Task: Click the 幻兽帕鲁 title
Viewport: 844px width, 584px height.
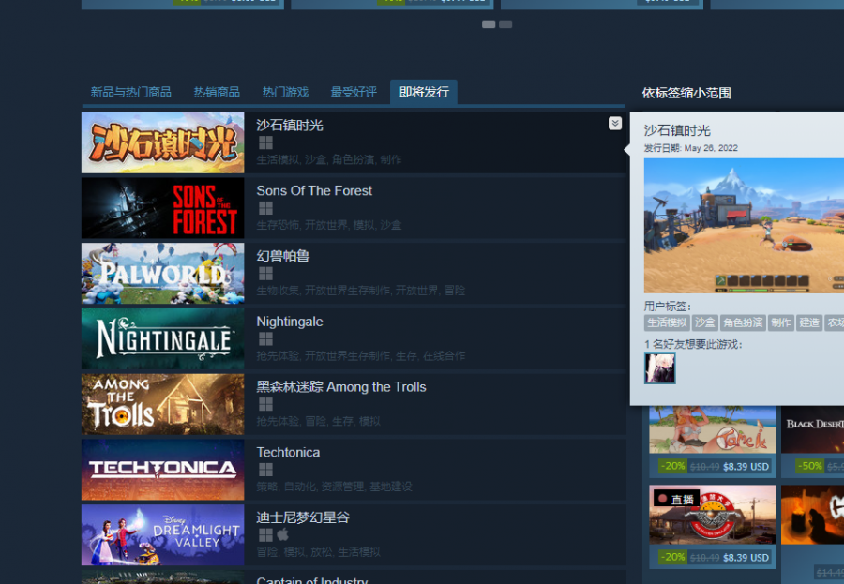Action: point(283,256)
